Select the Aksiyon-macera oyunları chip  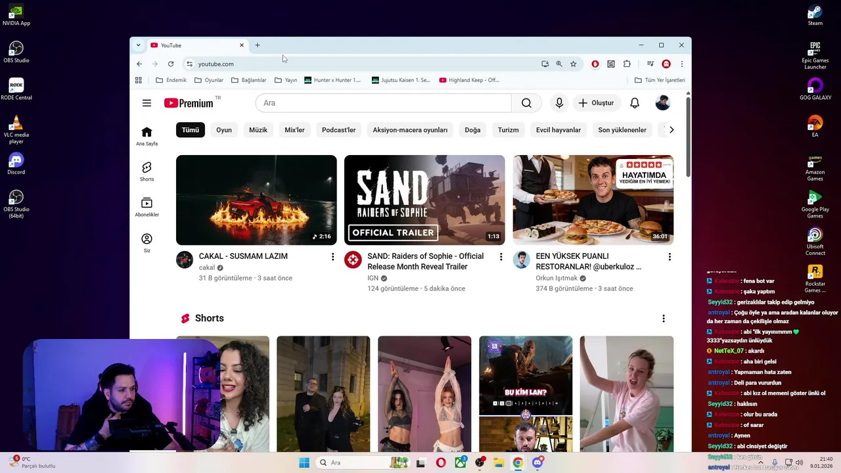point(410,130)
